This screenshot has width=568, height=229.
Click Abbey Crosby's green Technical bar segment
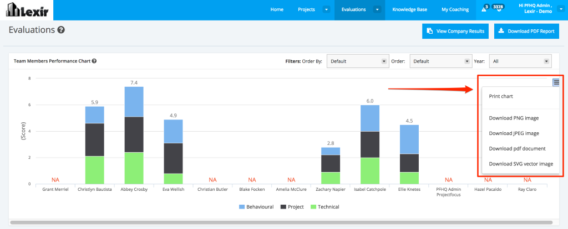[134, 168]
